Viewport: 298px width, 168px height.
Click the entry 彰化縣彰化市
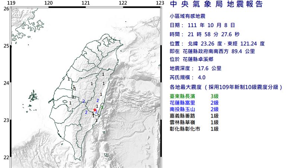point(185,129)
